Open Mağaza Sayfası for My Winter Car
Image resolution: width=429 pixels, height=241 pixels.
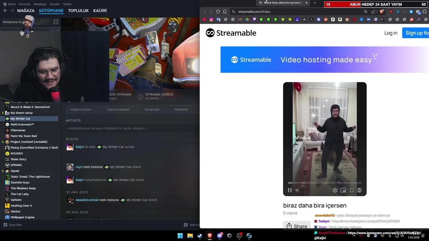pos(81,109)
